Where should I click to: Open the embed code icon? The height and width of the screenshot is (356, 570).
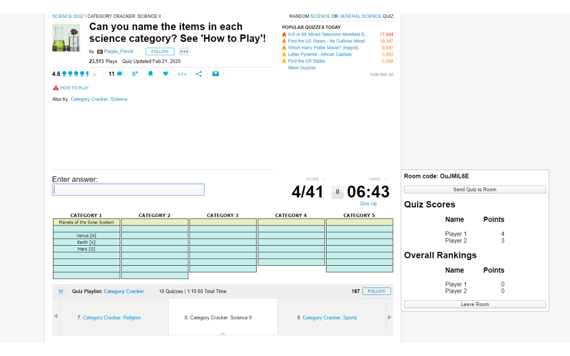182,74
